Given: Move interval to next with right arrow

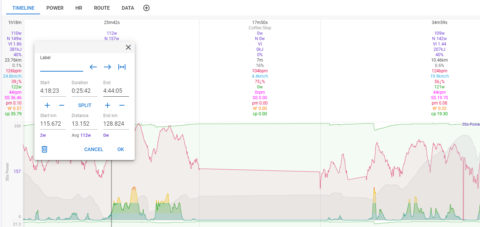Looking at the screenshot, I should coord(107,67).
